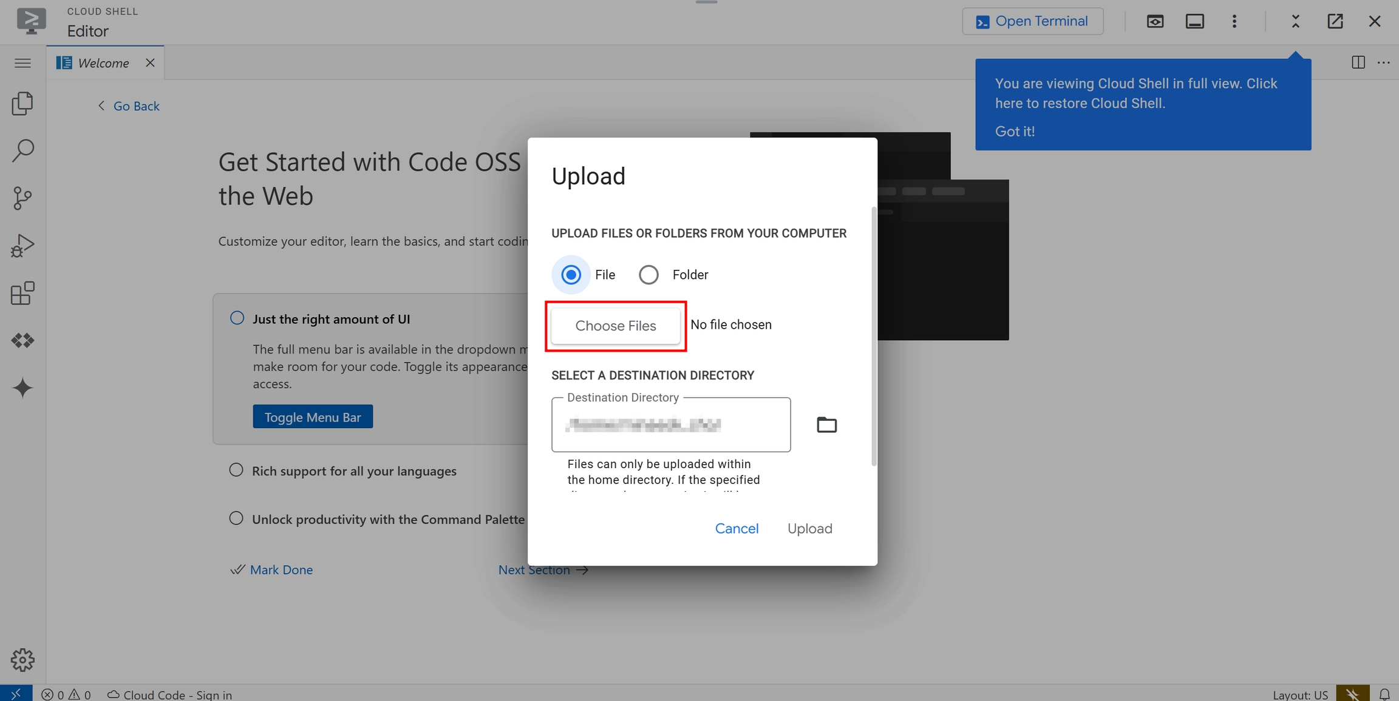1399x701 pixels.
Task: Open the Run and Debug icon
Action: [22, 246]
